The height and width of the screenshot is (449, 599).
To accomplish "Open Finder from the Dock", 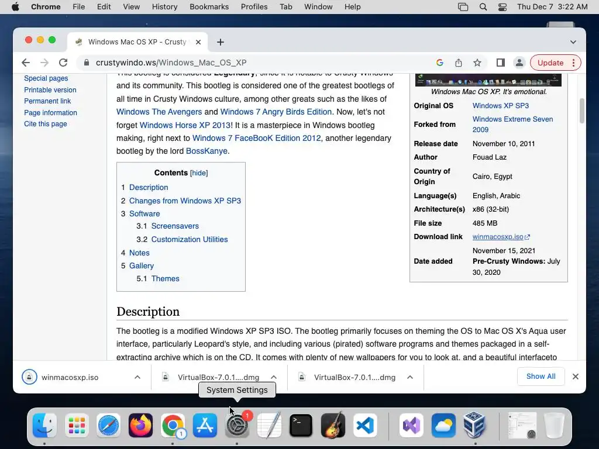I will 44,425.
